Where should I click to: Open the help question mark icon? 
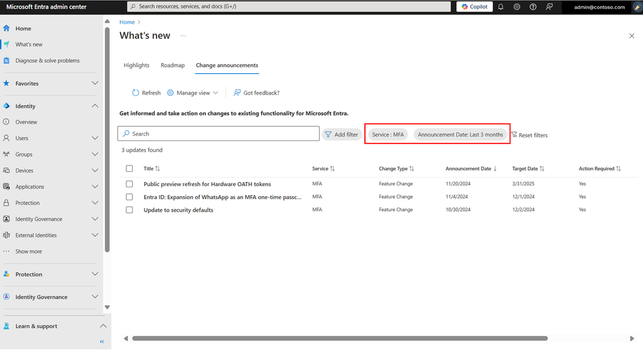tap(533, 6)
